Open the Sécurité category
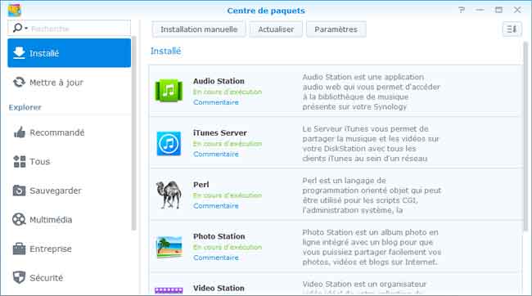532x296 pixels. coord(70,278)
